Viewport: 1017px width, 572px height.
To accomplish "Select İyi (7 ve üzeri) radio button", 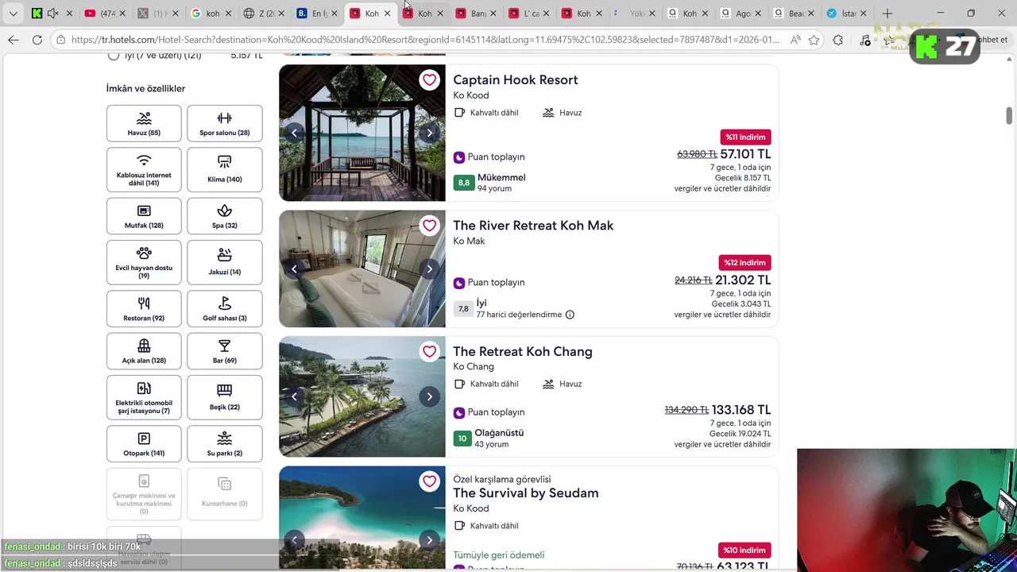I will coord(113,56).
